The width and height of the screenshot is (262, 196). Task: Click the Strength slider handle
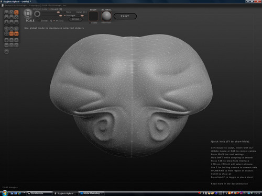tap(61, 16)
